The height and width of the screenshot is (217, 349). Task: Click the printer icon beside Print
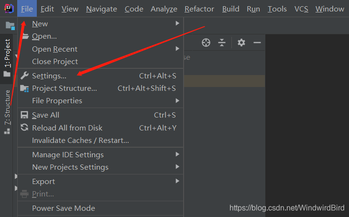coord(24,194)
